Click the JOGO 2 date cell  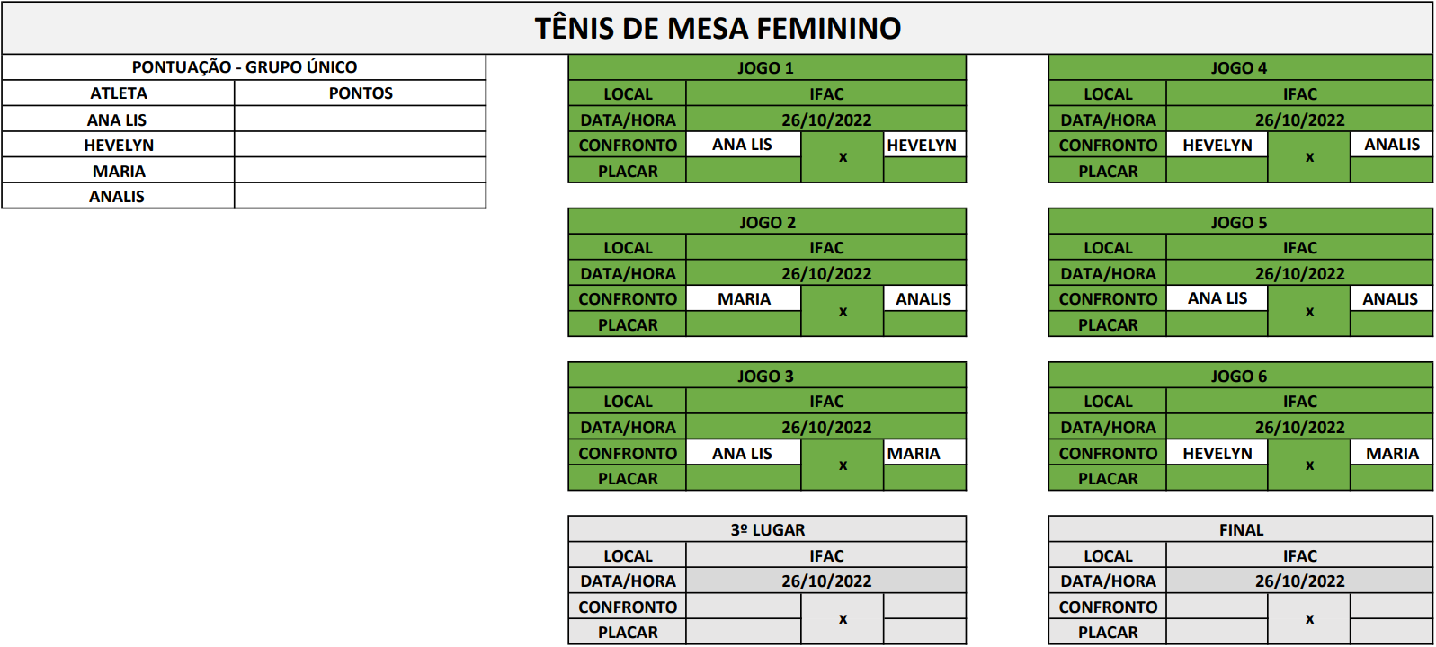(x=825, y=273)
